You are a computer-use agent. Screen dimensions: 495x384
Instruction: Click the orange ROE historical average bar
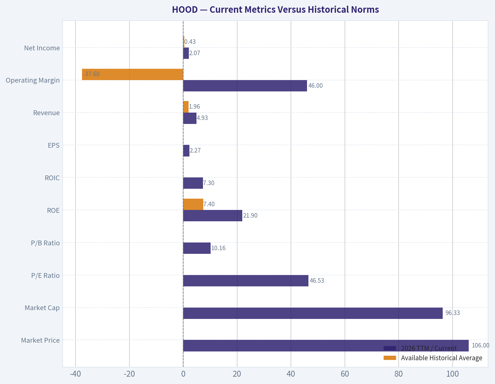tap(193, 204)
